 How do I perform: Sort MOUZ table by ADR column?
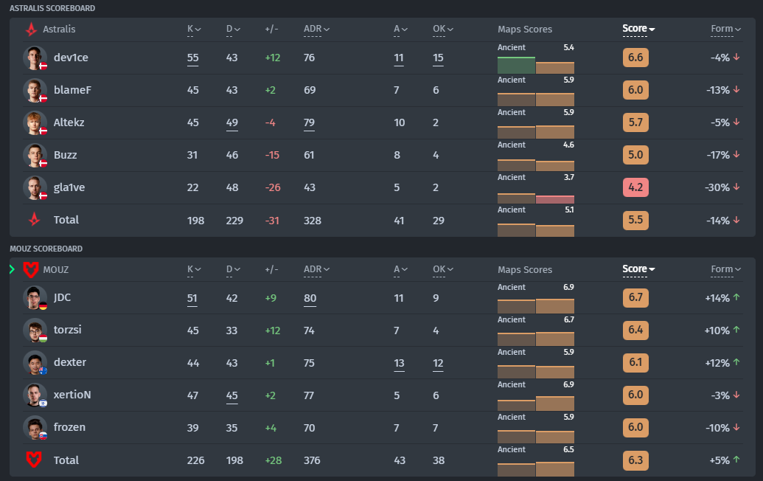[x=316, y=269]
